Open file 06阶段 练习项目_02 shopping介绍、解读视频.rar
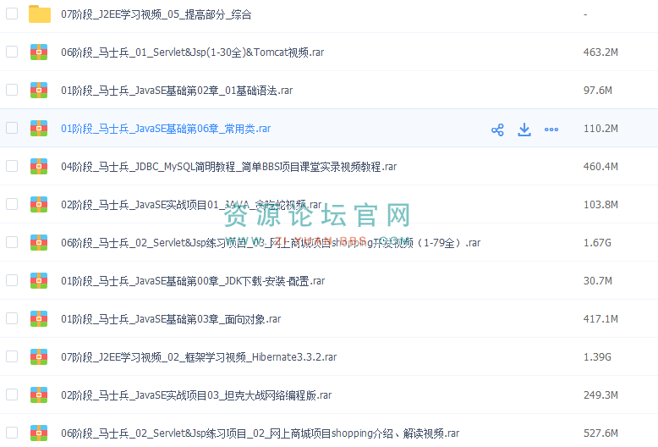 pos(260,433)
